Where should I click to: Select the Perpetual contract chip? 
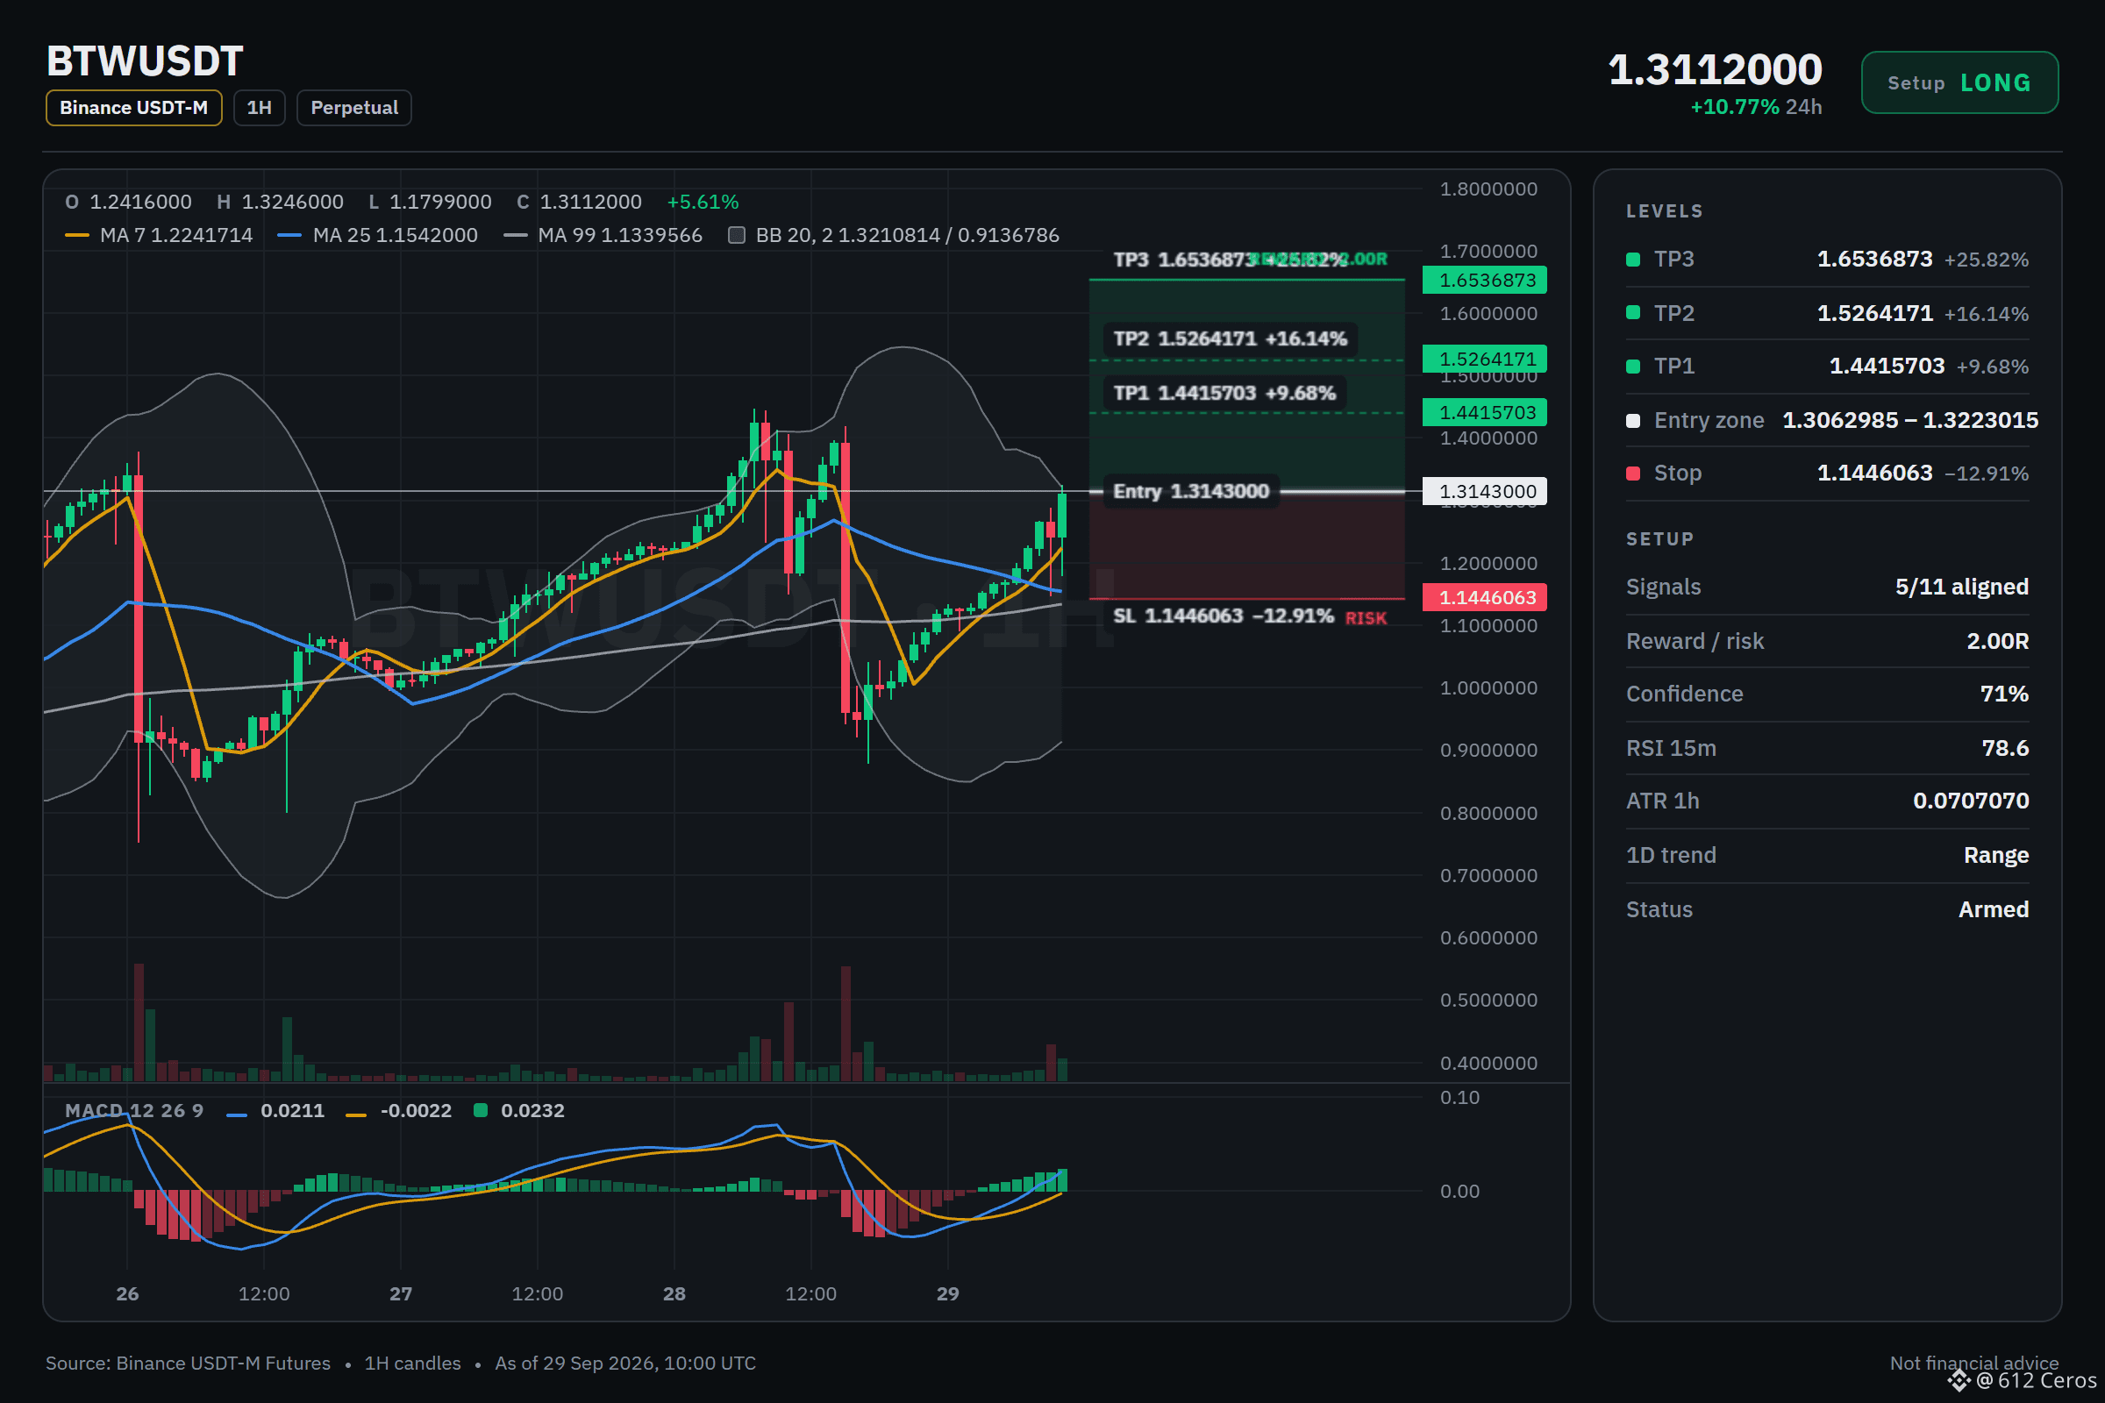354,108
